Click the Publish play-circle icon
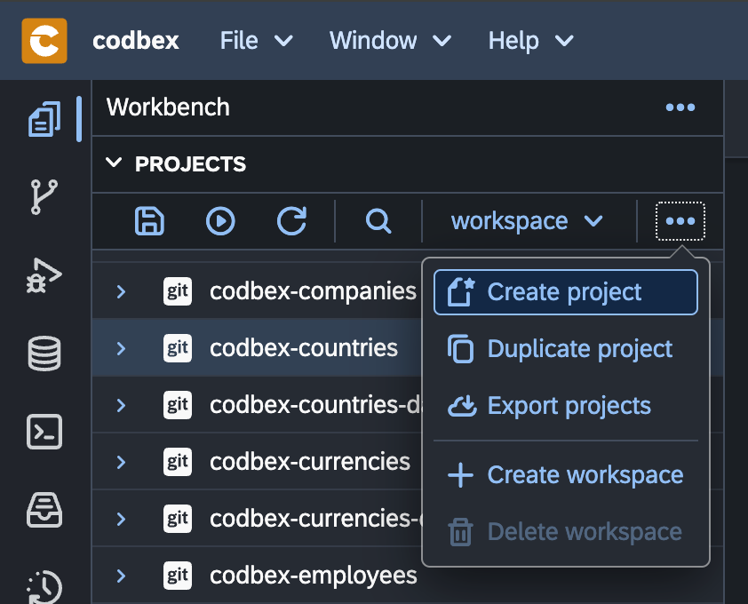 [x=220, y=221]
